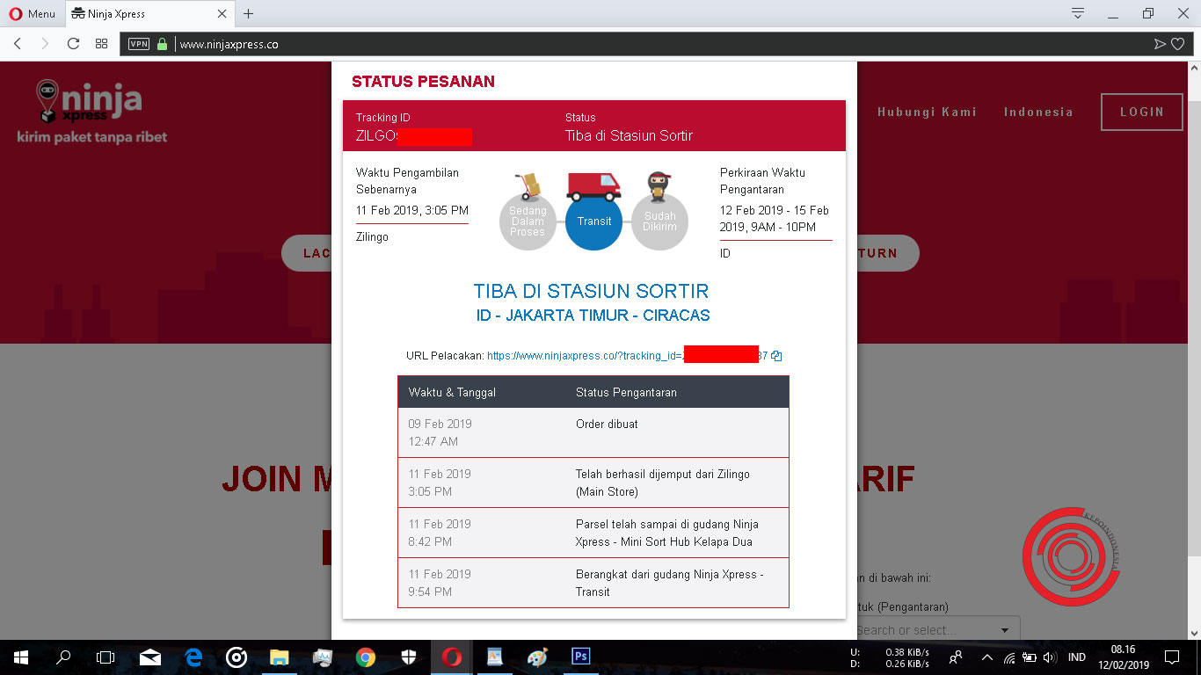
Task: Open Windows taskbar search
Action: point(63,657)
